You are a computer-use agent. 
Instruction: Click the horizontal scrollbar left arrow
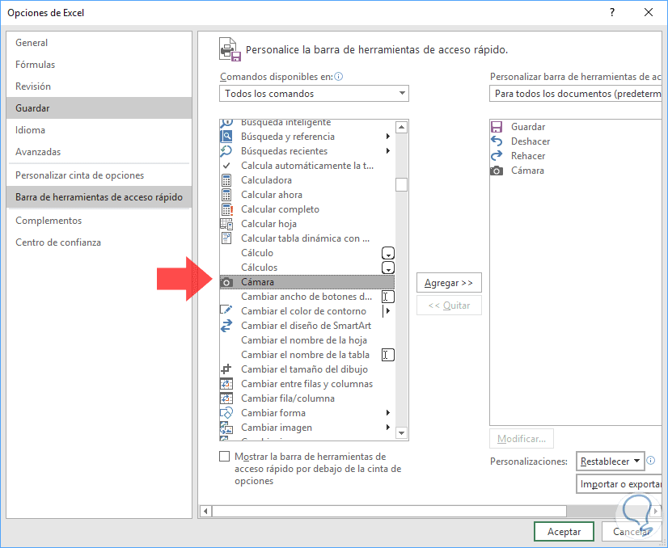coord(205,511)
